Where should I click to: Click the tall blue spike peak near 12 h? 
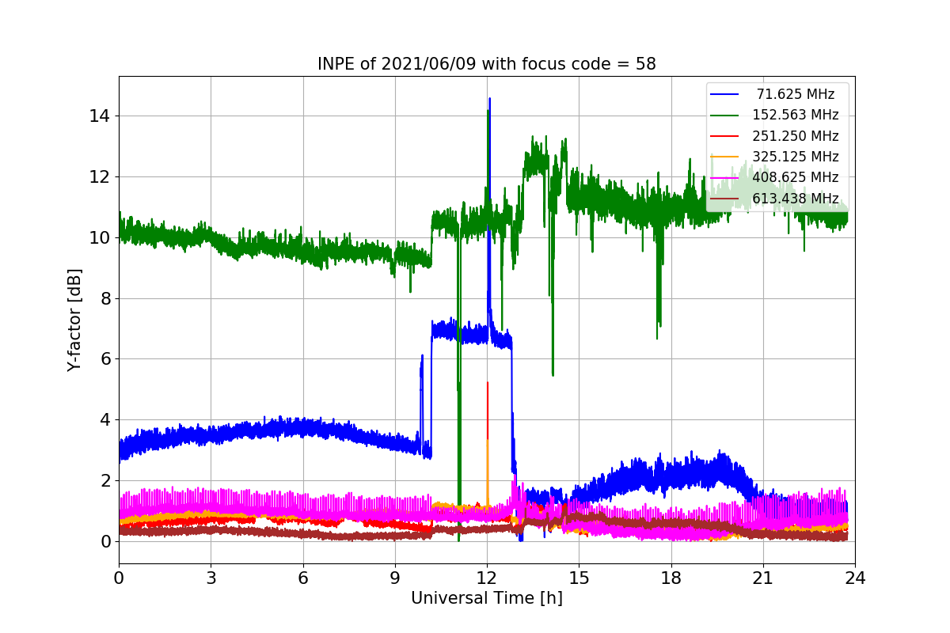pyautogui.click(x=489, y=100)
